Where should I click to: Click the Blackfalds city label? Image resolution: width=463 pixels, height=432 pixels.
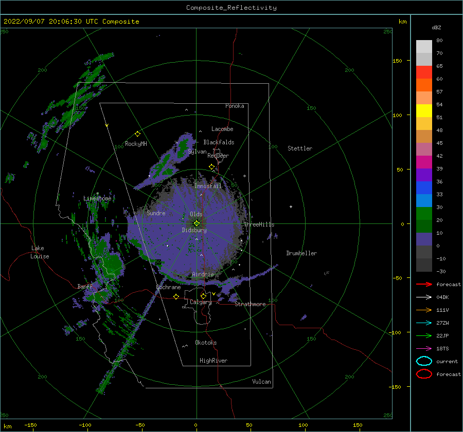(219, 142)
